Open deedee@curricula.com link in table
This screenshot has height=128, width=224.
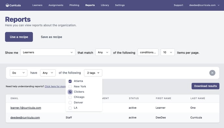25,118
